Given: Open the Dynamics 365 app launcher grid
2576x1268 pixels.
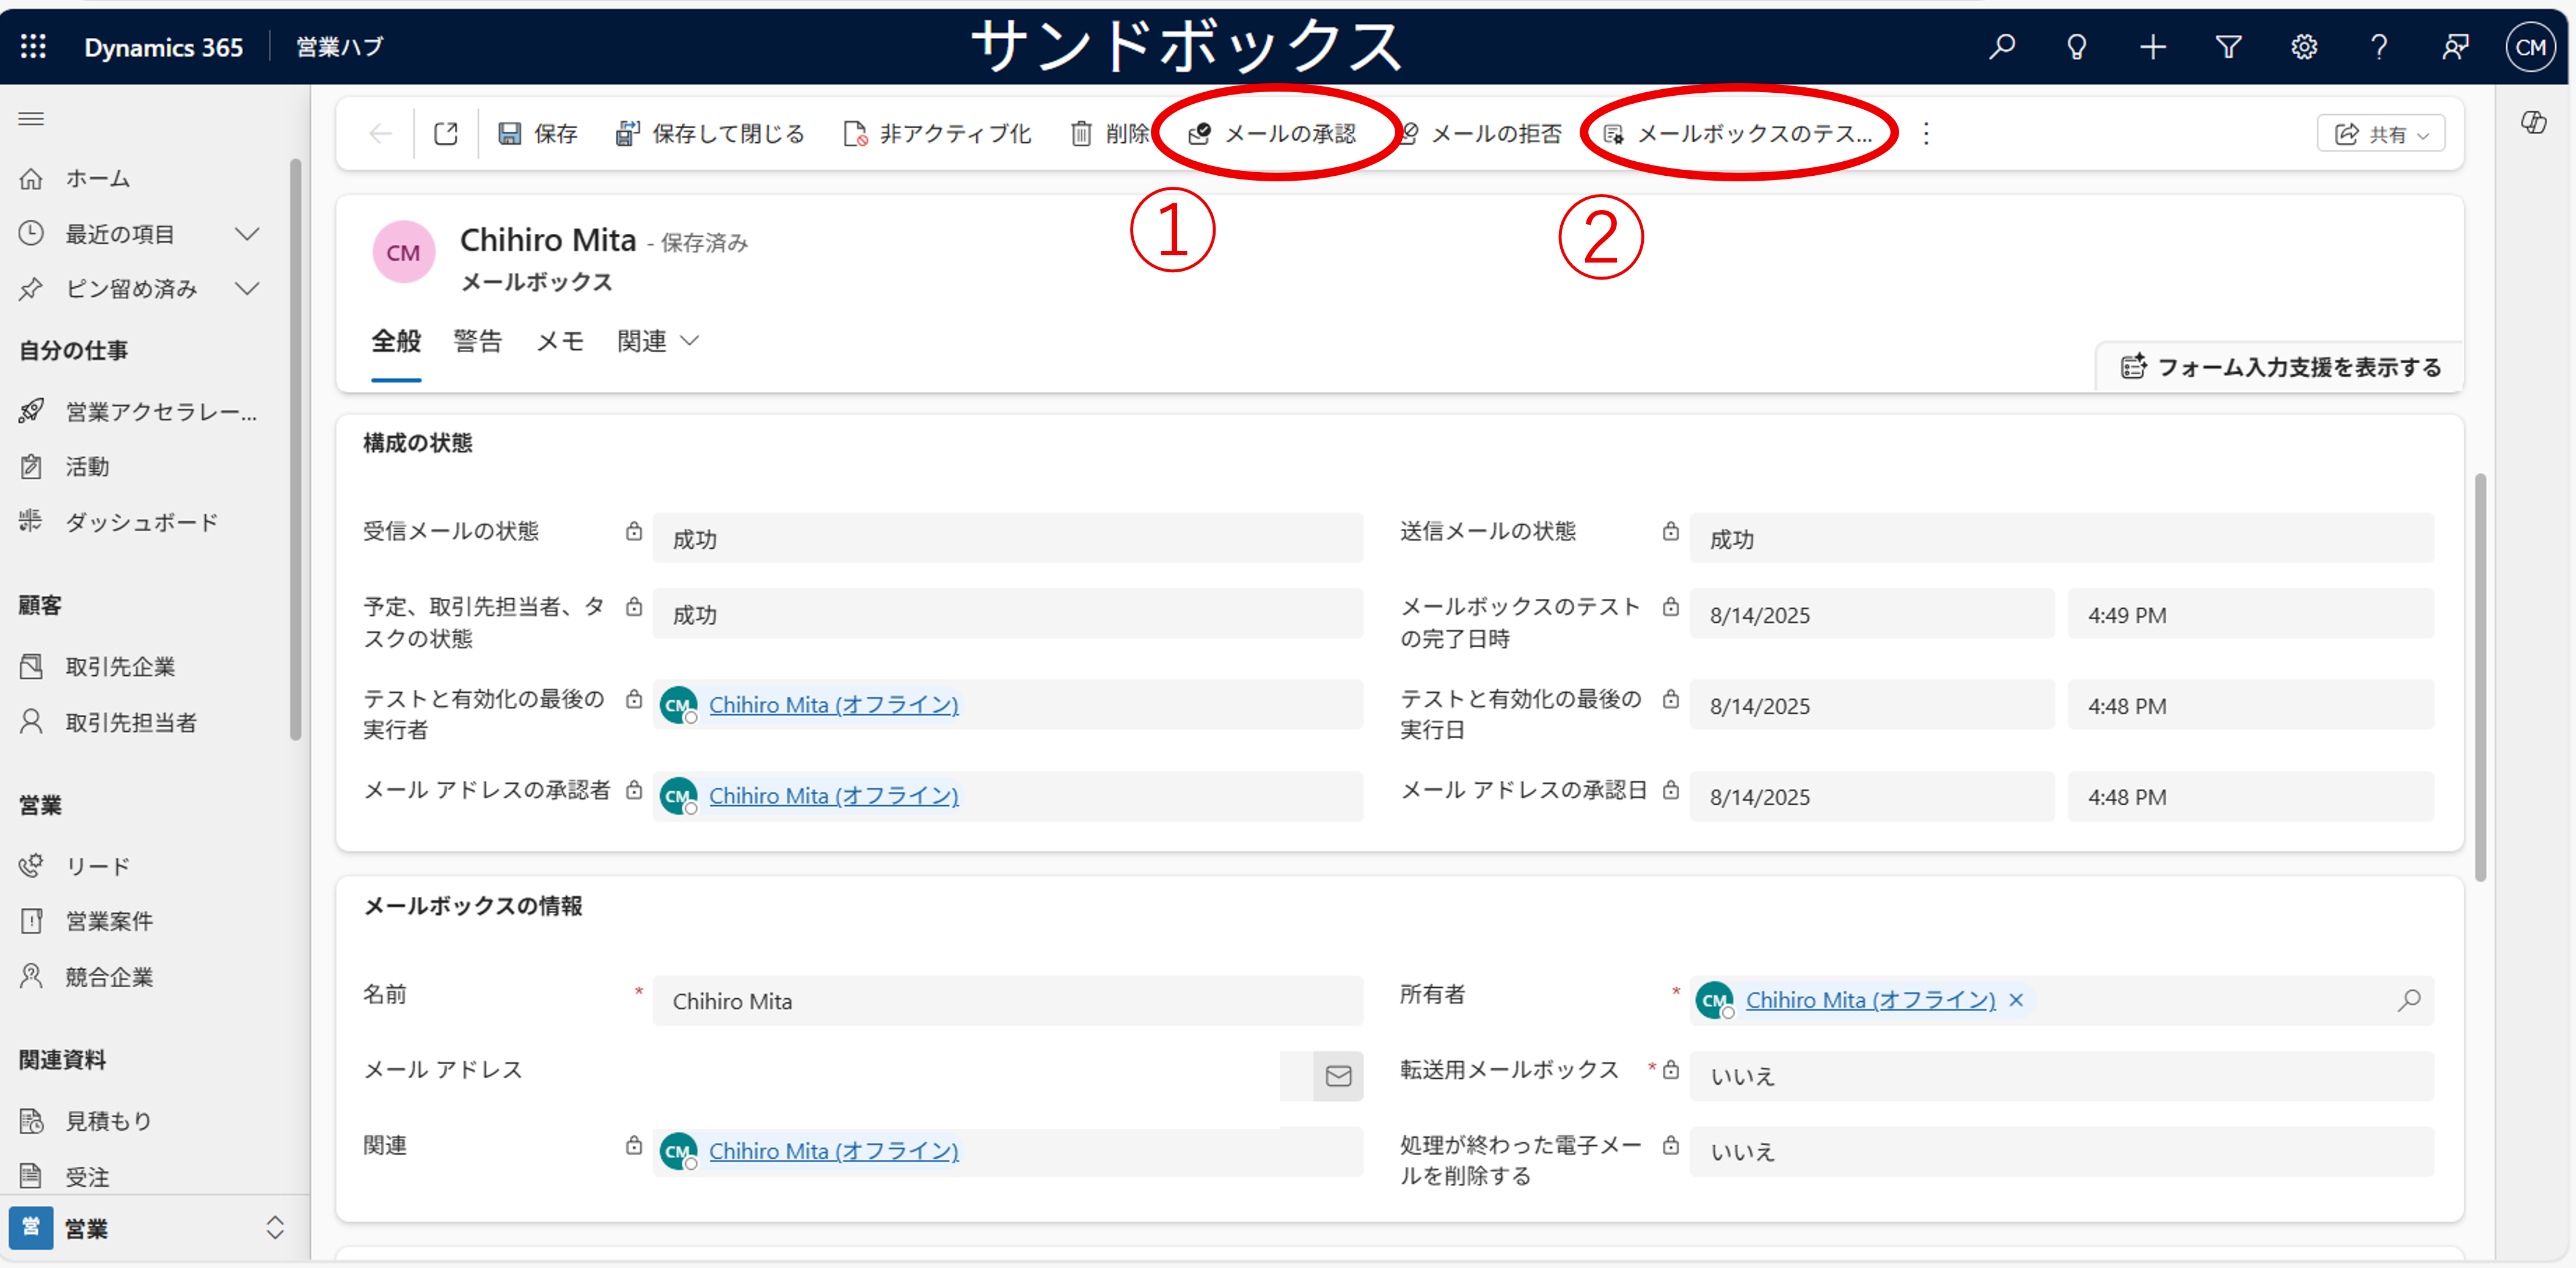Looking at the screenshot, I should coord(33,47).
